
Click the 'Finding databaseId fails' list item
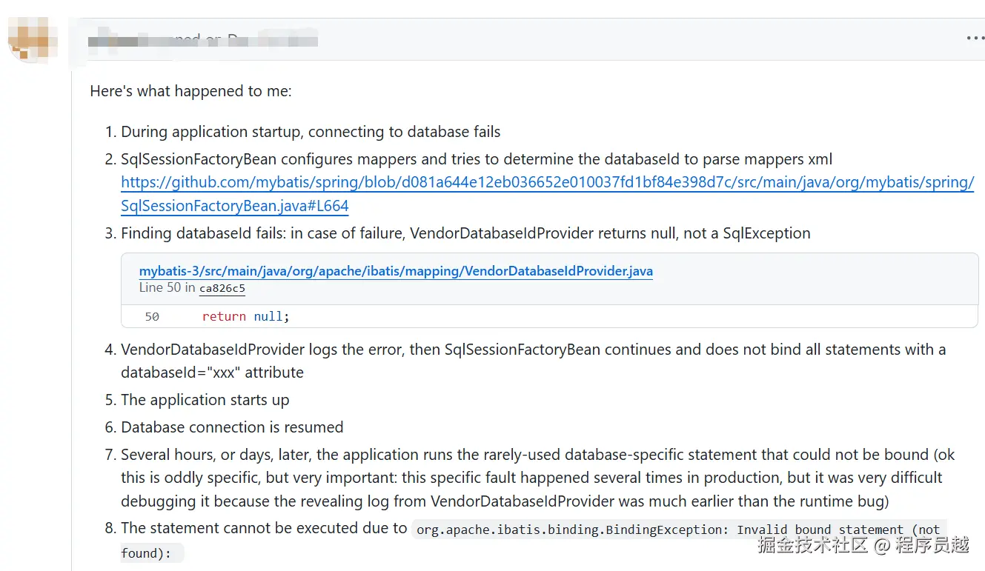[465, 233]
